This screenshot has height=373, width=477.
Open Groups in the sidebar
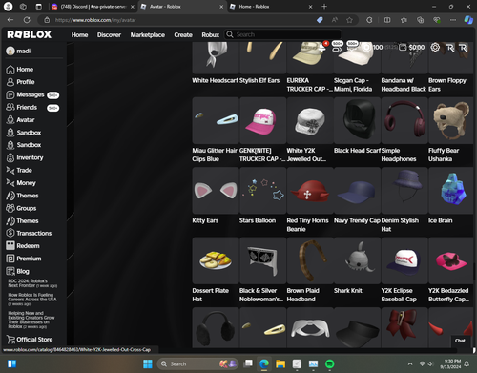(21, 208)
